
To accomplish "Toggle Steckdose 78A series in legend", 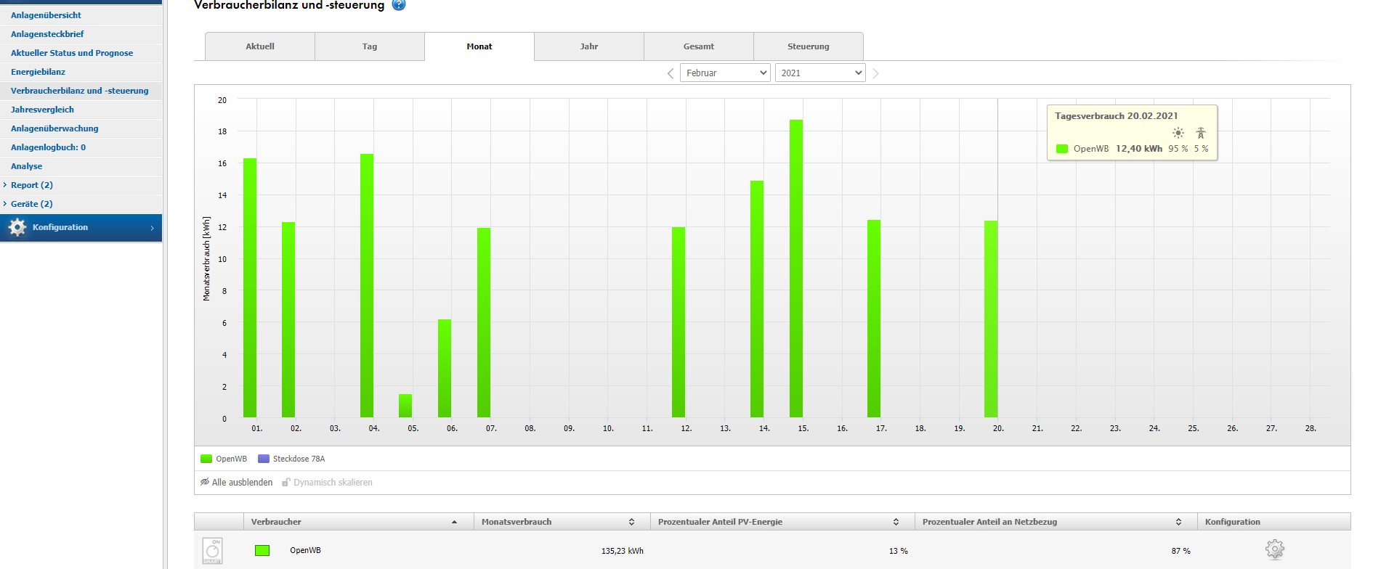I will click(x=292, y=459).
